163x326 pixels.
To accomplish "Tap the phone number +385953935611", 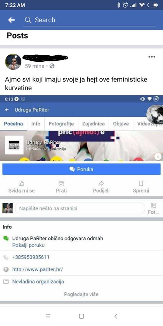I will 31,257.
